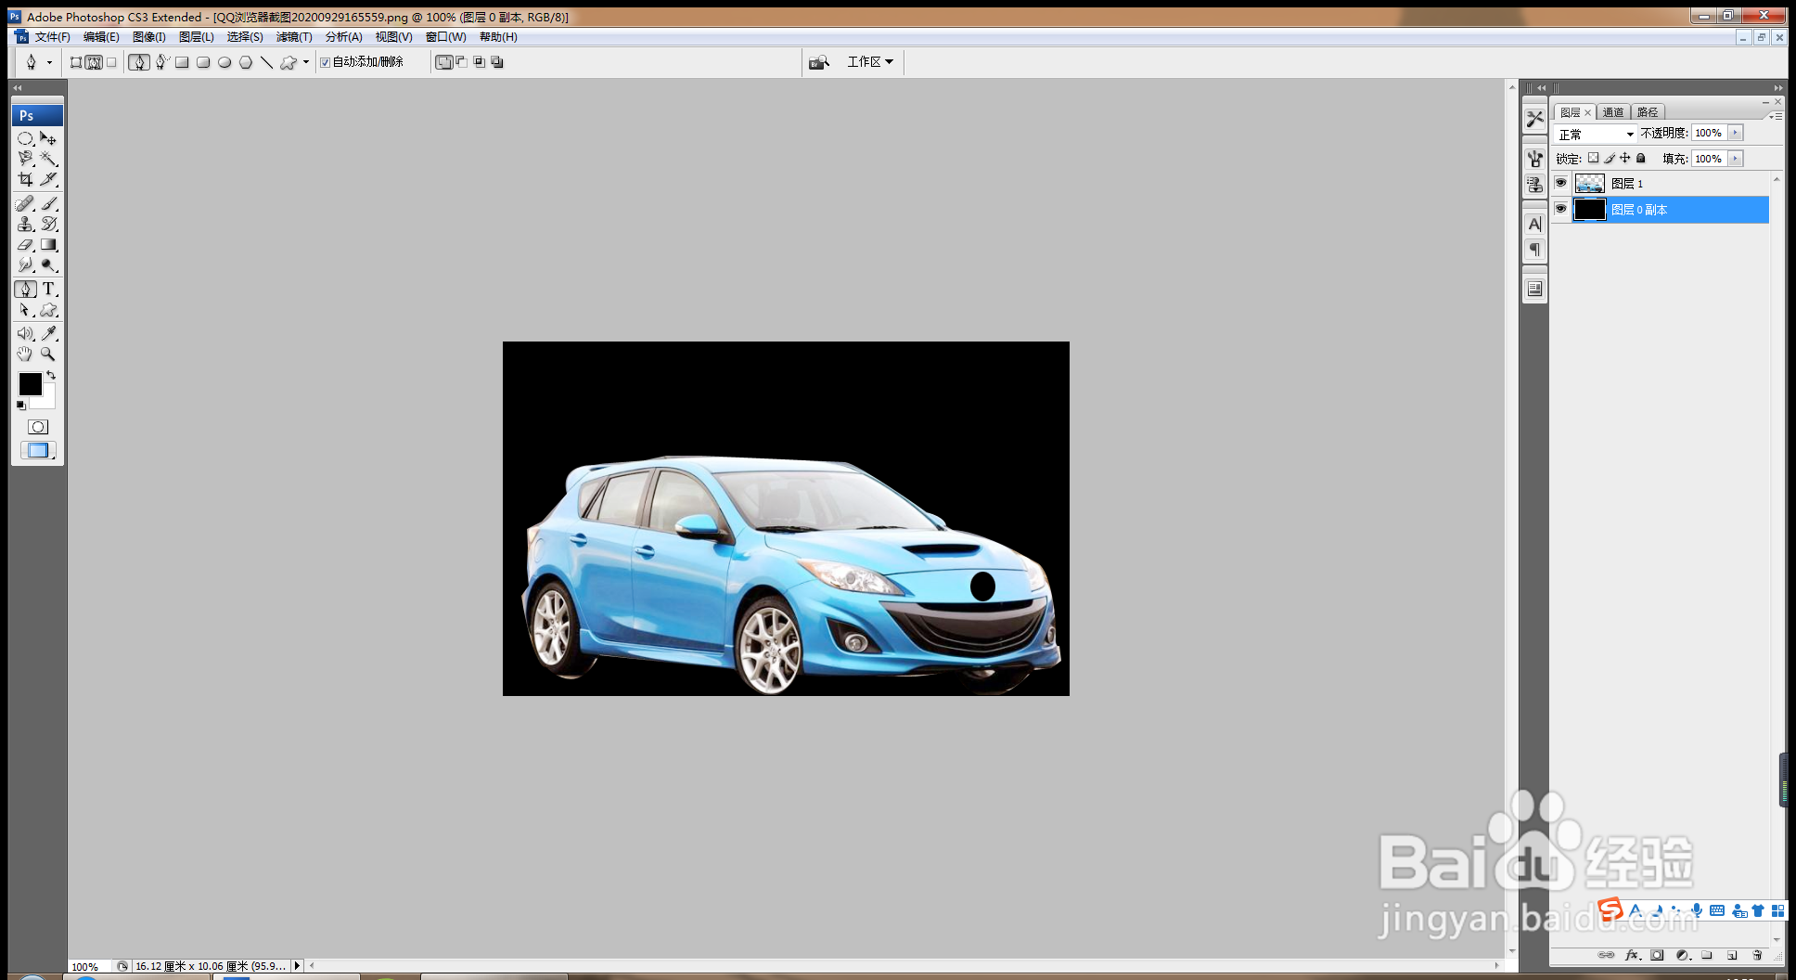
Task: Select the Eyedropper tool
Action: [49, 333]
